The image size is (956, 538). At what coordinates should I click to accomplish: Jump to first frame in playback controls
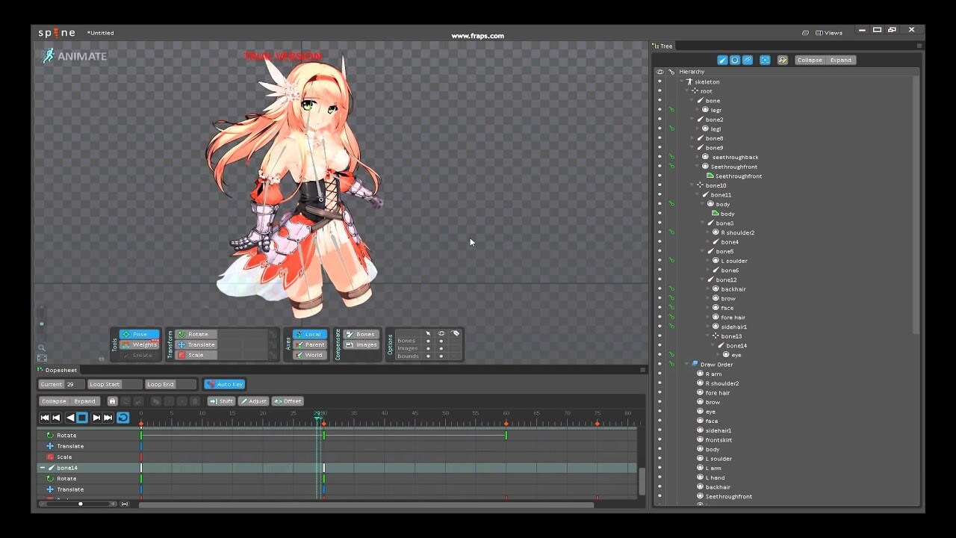45,418
